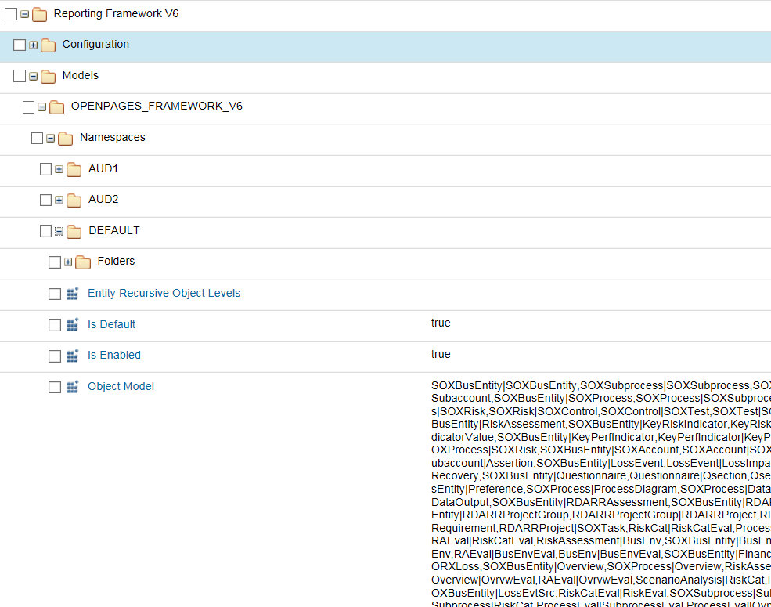This screenshot has width=771, height=607.
Task: Check the Models row checkbox
Action: point(20,76)
